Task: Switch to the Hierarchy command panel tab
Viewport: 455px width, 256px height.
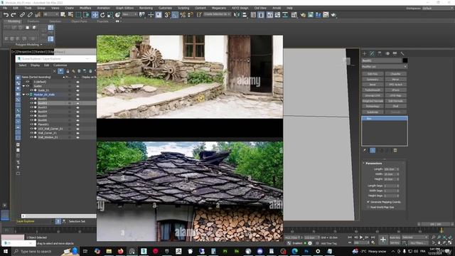Action: [380, 53]
